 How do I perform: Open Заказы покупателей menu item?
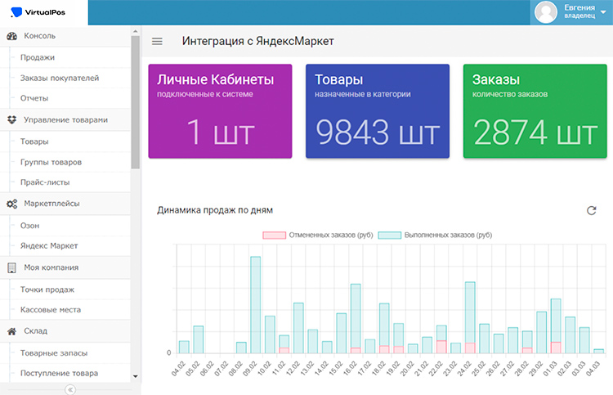click(60, 78)
